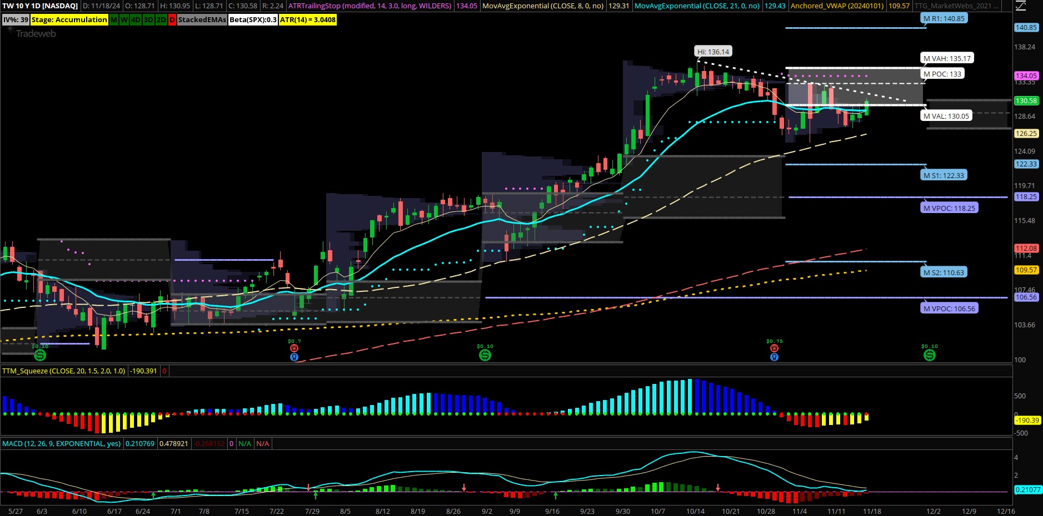
Task: Click the M S2: 110.63 level bubble
Action: pos(944,272)
